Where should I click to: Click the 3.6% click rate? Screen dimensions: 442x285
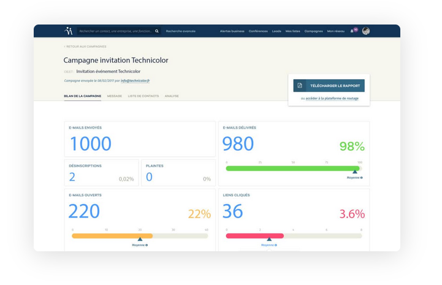(x=352, y=214)
